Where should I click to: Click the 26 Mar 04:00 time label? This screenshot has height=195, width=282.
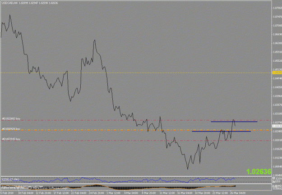click(238, 193)
